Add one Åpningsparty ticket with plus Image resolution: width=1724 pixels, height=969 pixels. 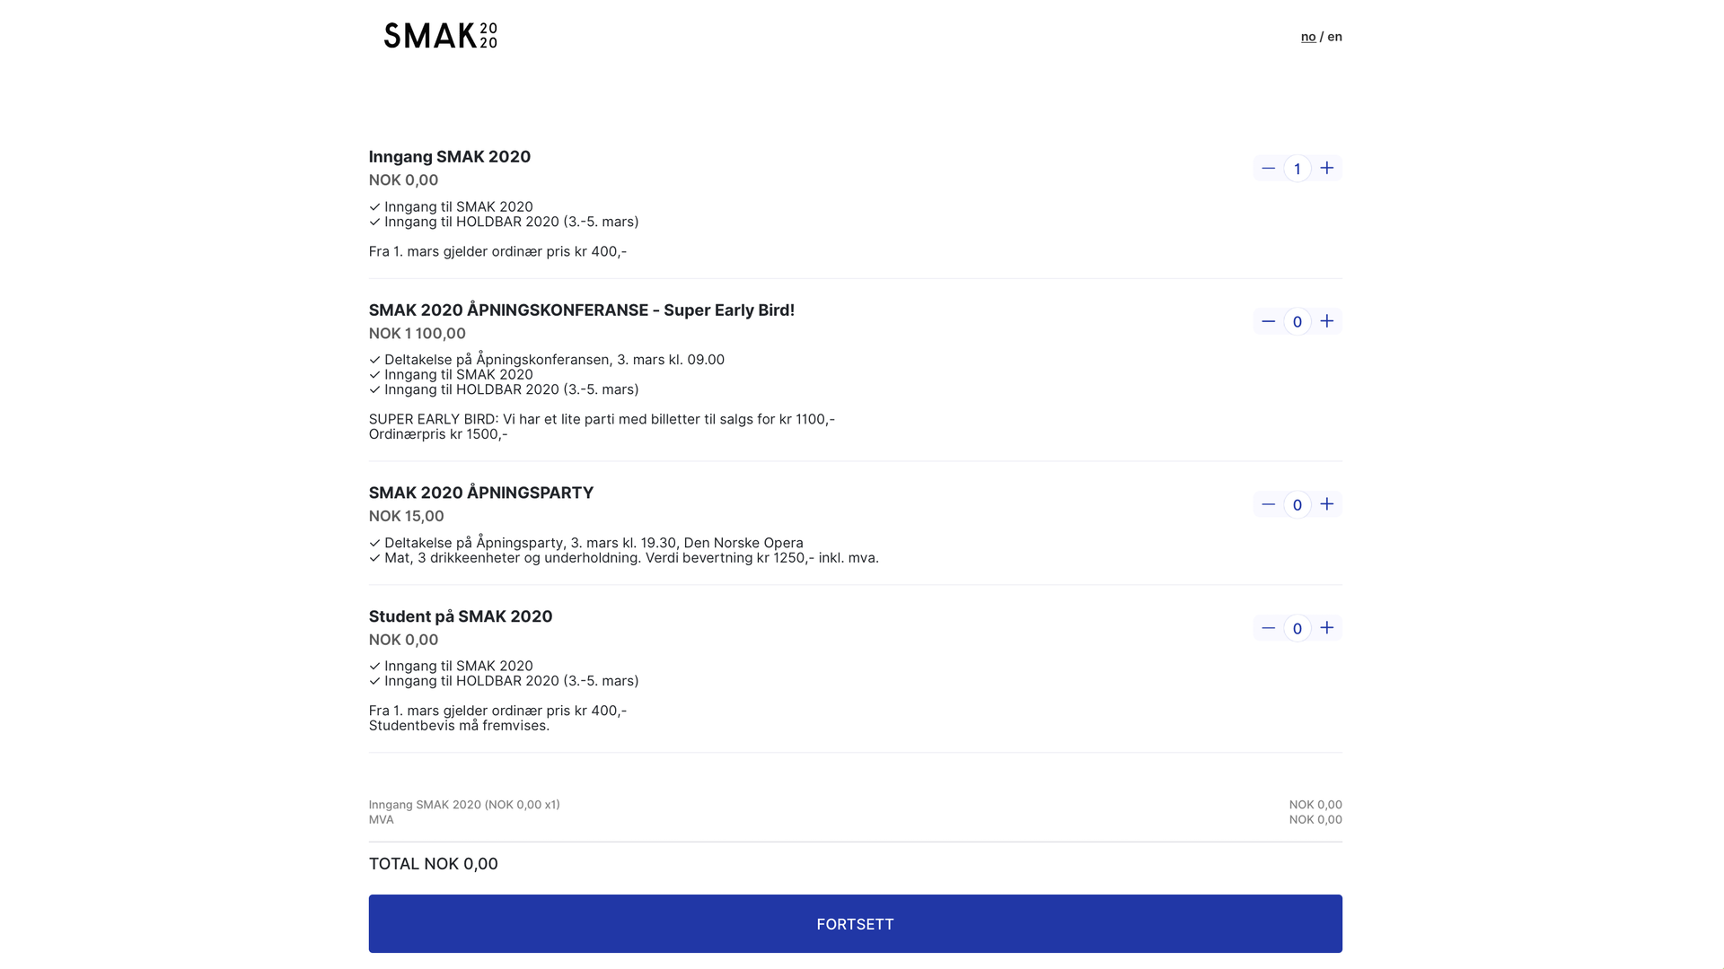[x=1326, y=504]
